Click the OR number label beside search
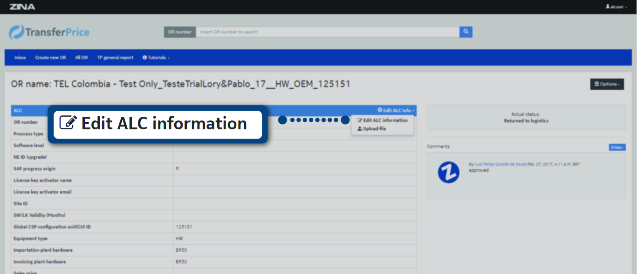Image resolution: width=637 pixels, height=274 pixels. (180, 32)
